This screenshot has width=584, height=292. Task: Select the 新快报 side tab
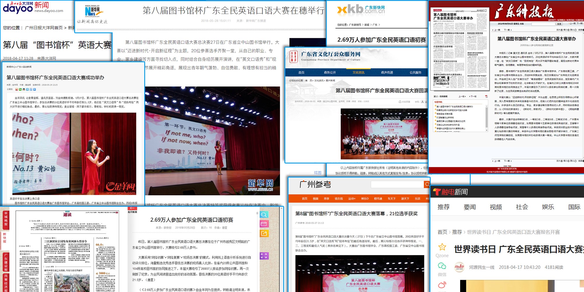5,237
